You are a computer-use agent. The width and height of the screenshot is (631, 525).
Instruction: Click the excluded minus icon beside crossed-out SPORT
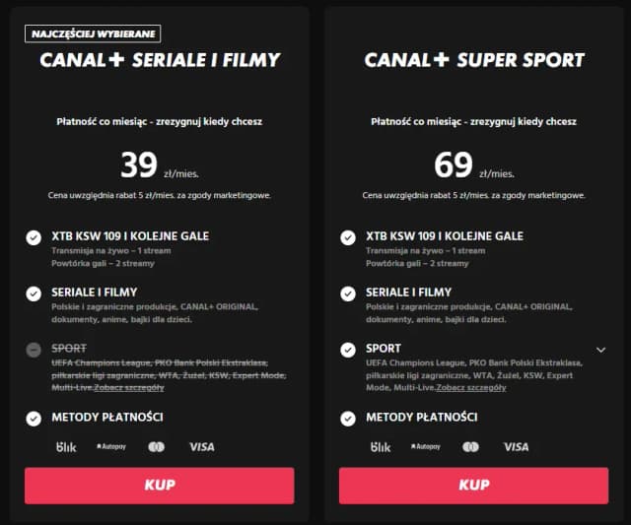pyautogui.click(x=35, y=350)
